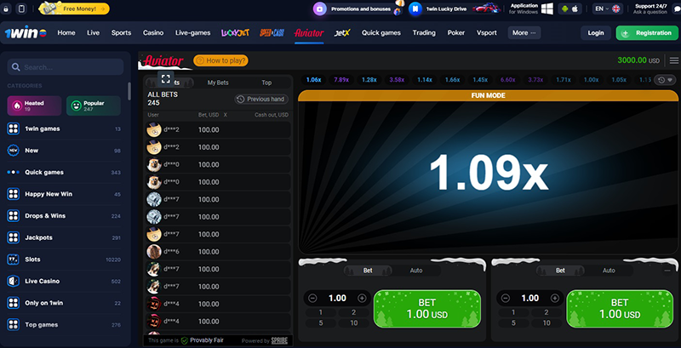Select Bet tab in left bet panel
Screen dimensions: 681x348
click(x=368, y=271)
